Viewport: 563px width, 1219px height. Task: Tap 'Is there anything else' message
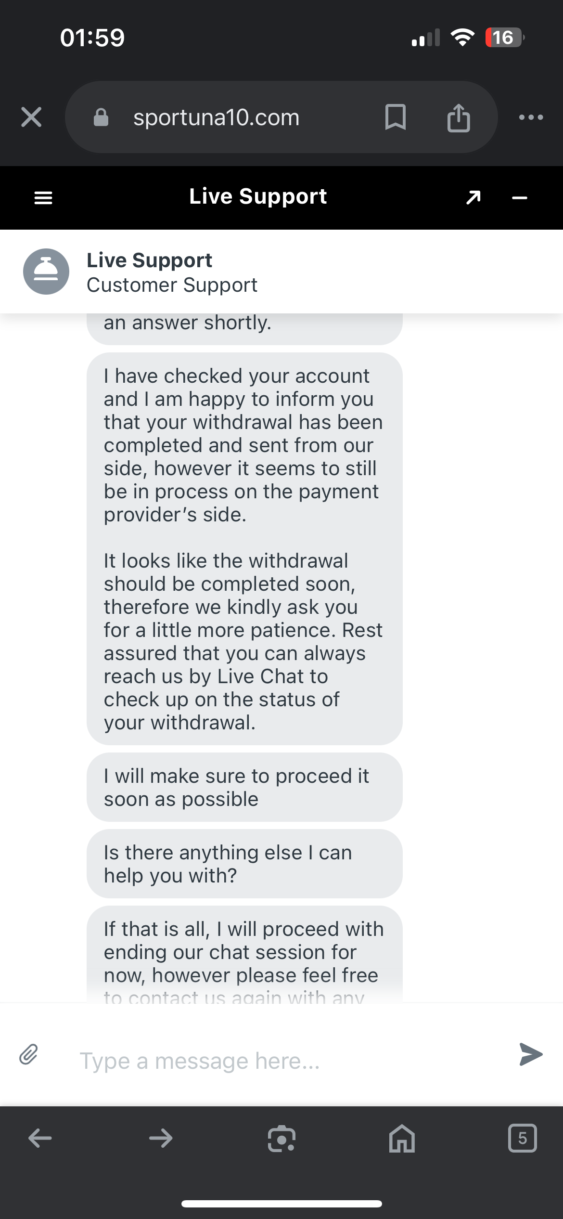coord(244,864)
